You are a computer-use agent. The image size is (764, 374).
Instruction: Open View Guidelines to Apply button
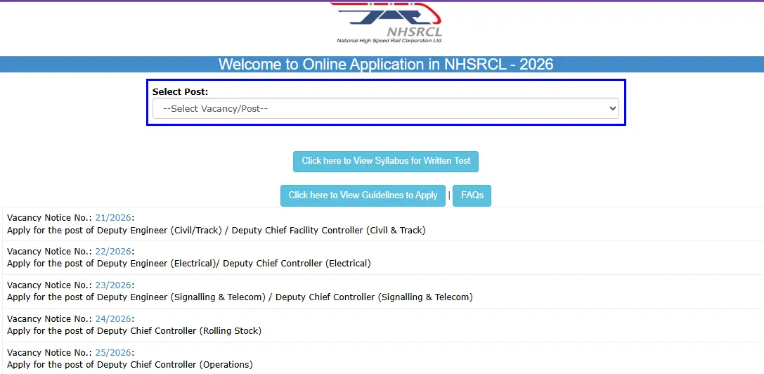pyautogui.click(x=363, y=195)
